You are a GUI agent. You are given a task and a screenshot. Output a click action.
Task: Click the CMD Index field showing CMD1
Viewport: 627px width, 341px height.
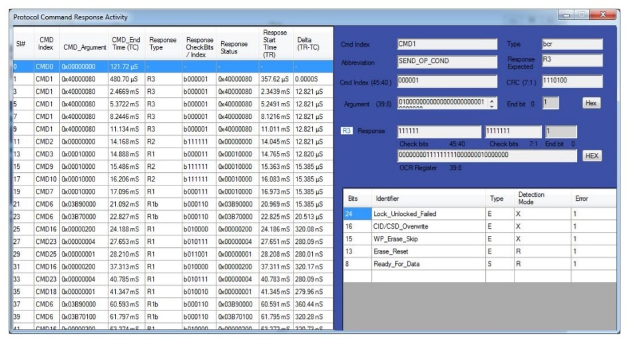pyautogui.click(x=447, y=44)
